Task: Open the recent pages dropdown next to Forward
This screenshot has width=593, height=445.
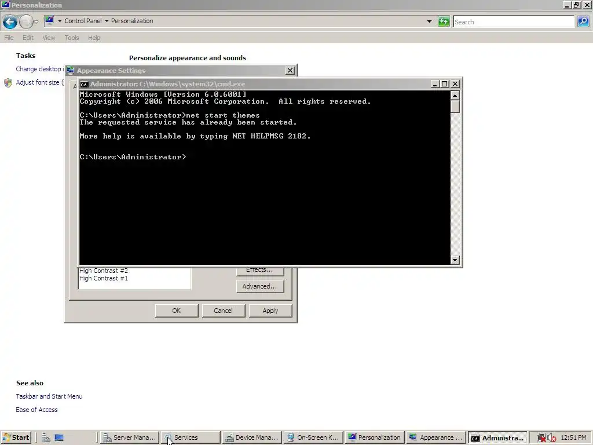Action: 36,22
